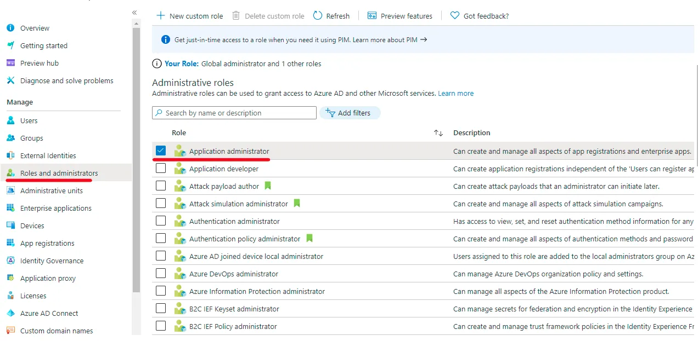This screenshot has width=698, height=341.
Task: Open Users in the Manage menu
Action: [x=29, y=120]
